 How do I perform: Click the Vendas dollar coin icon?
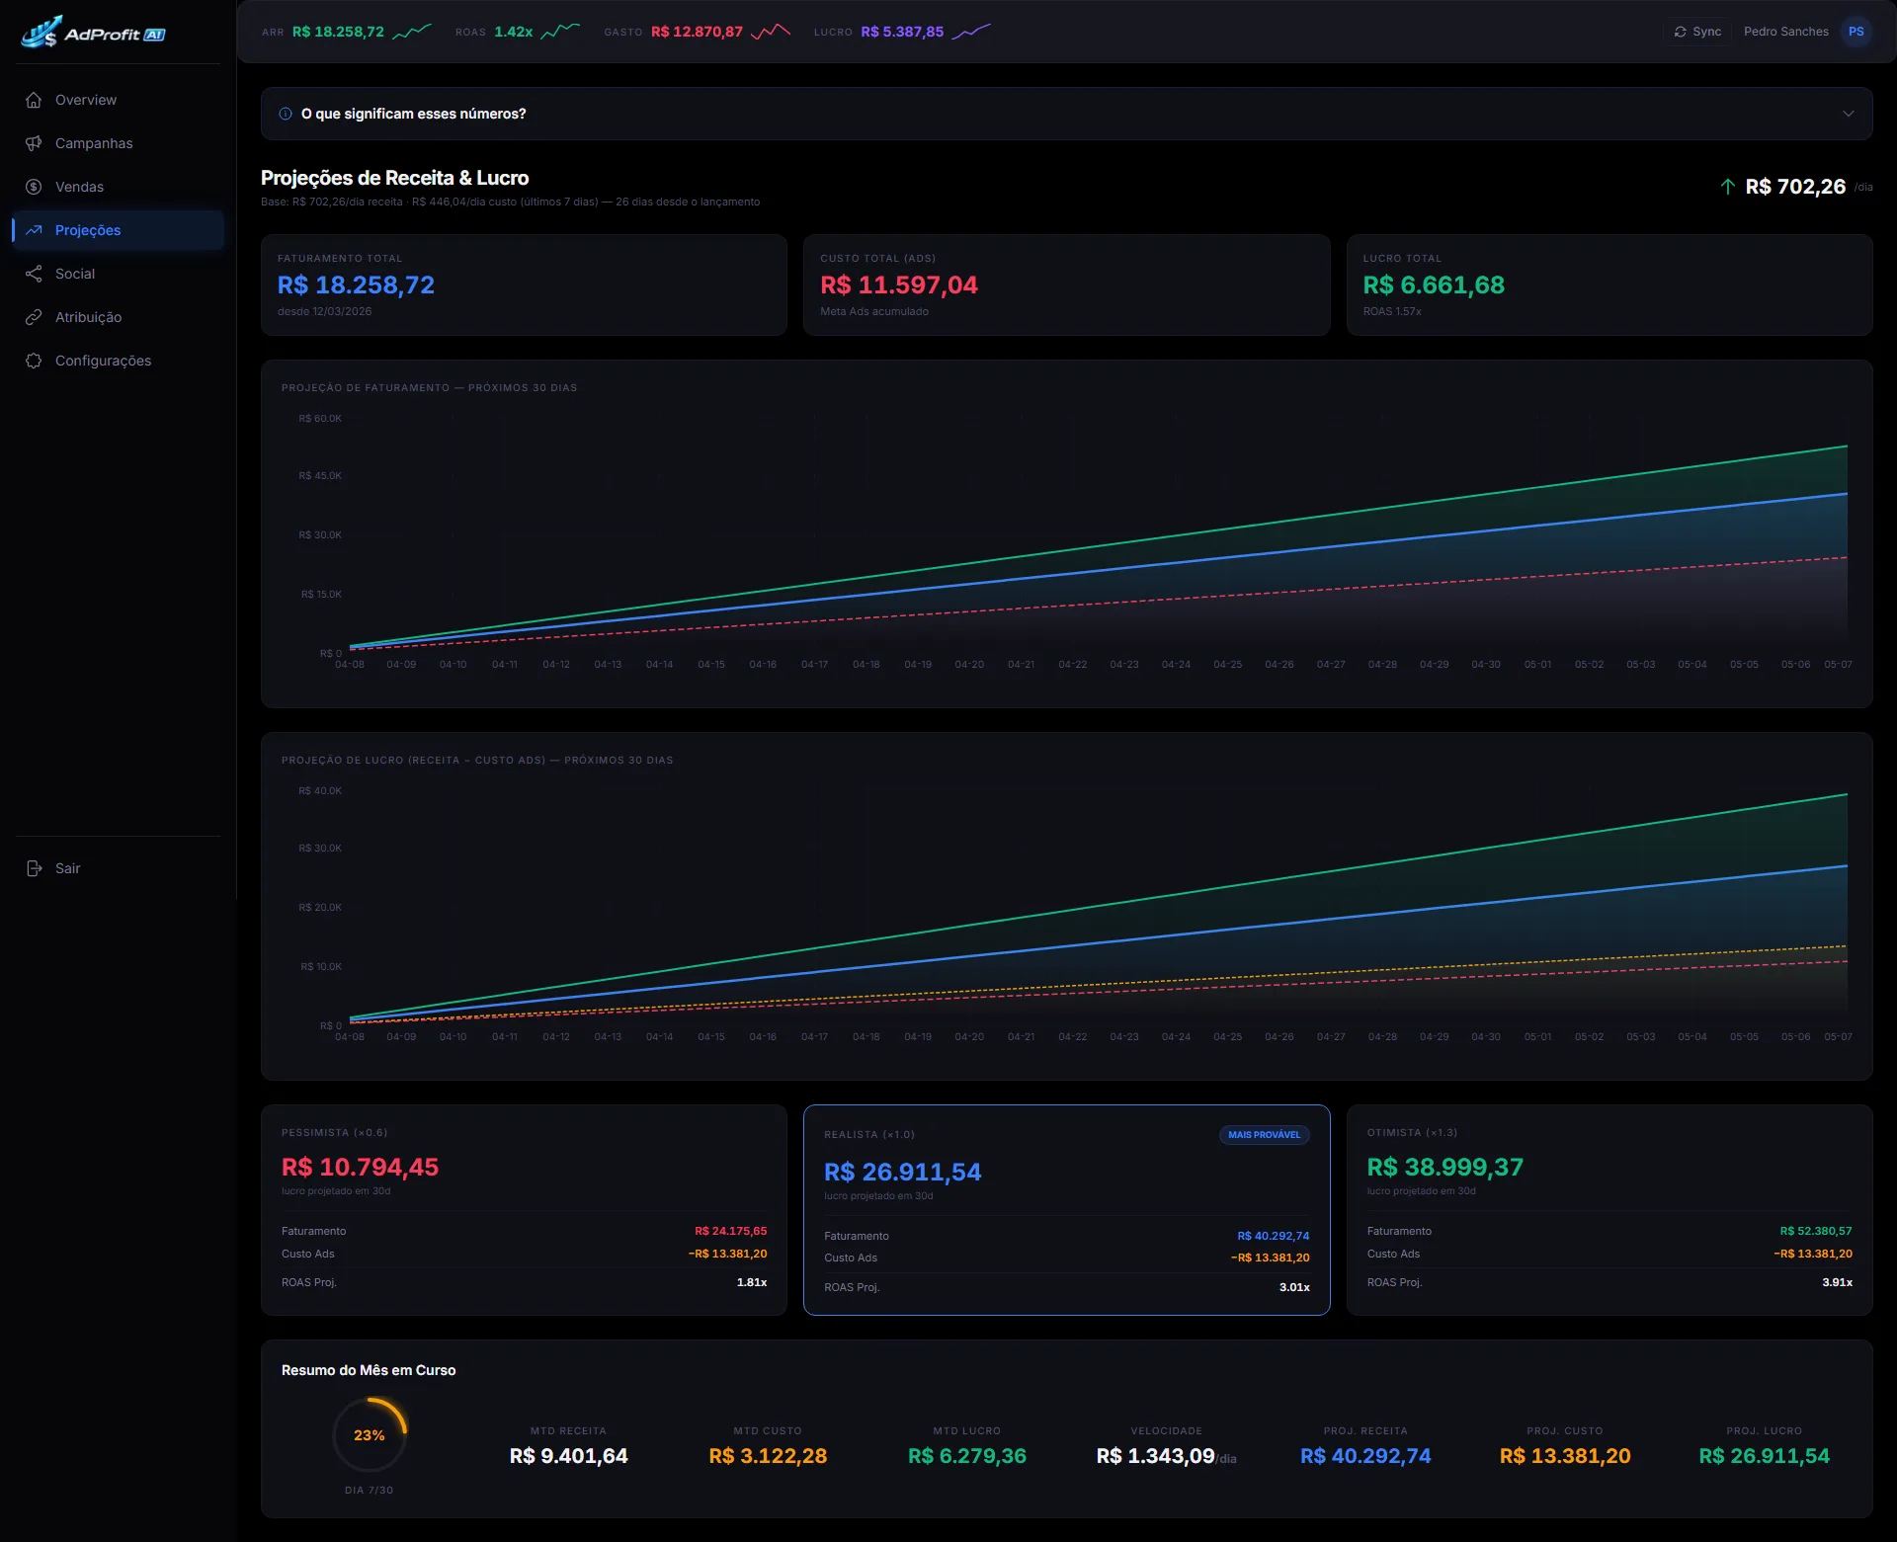click(x=34, y=187)
